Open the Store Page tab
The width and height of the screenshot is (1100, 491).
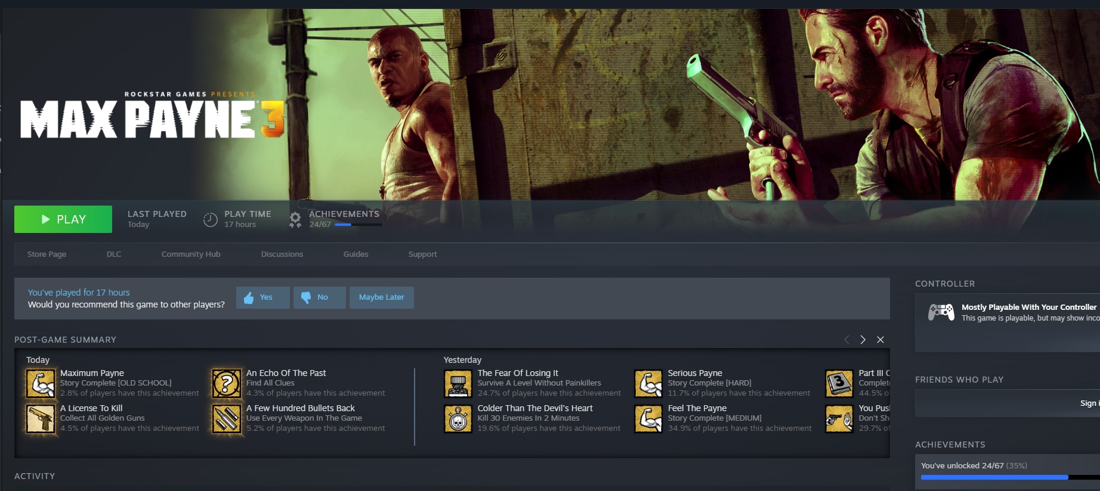coord(47,254)
